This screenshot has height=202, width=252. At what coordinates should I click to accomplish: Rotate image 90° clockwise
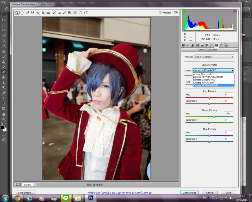coord(86,13)
